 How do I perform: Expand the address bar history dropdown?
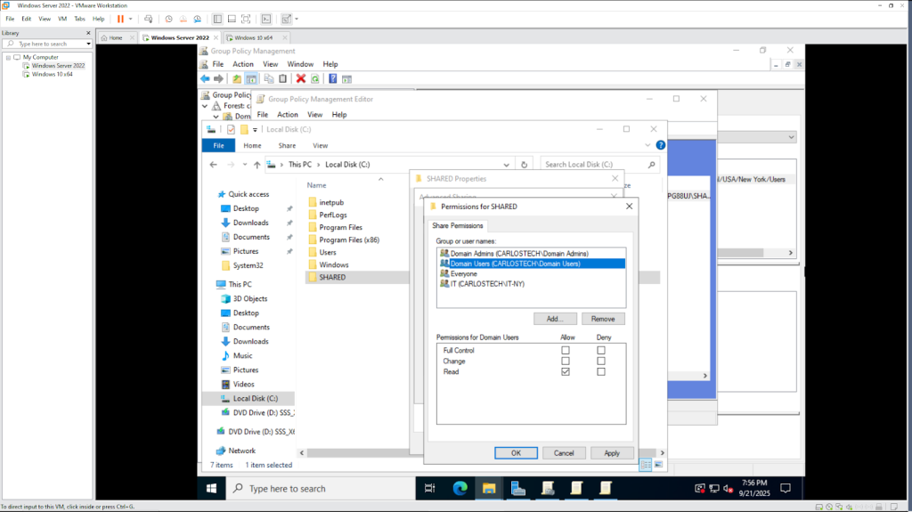(x=506, y=165)
